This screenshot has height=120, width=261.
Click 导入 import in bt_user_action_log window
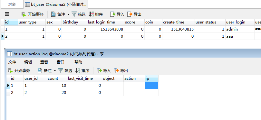(104, 71)
